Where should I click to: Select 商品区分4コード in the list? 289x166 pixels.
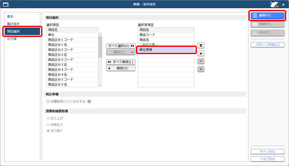(x=72, y=69)
